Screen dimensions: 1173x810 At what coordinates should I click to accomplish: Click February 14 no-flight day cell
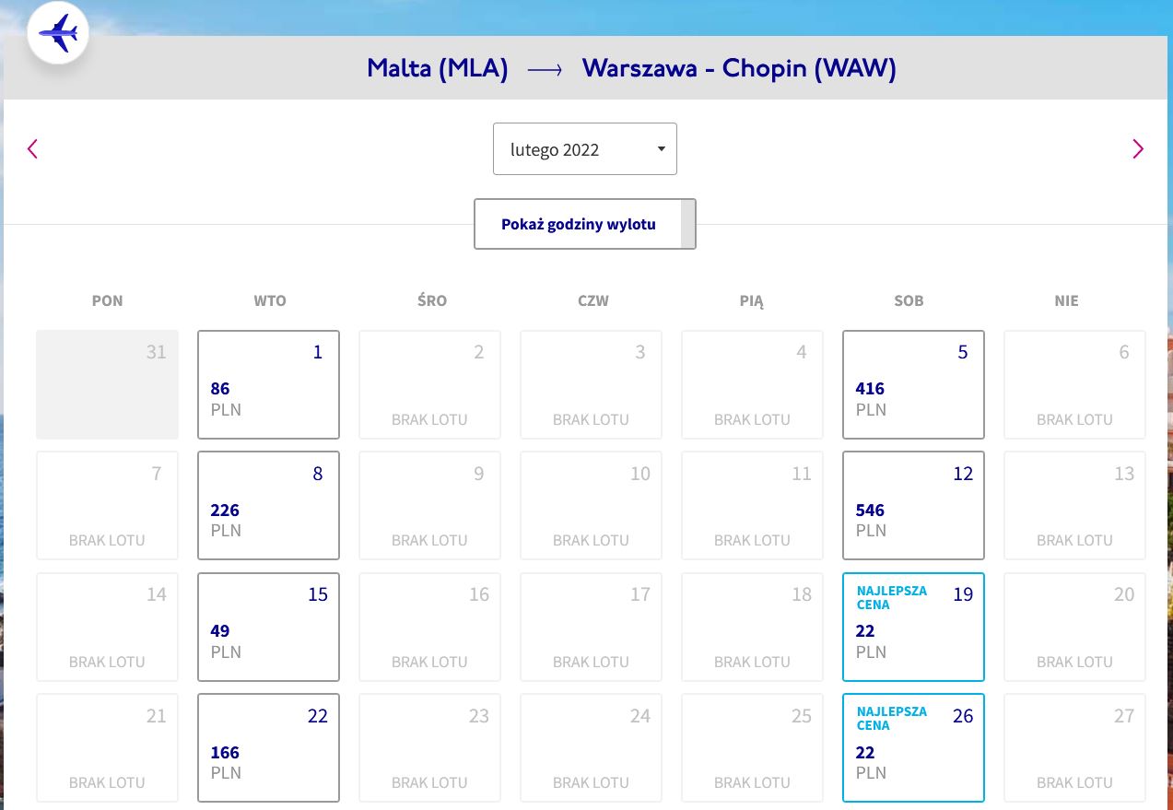coord(107,627)
